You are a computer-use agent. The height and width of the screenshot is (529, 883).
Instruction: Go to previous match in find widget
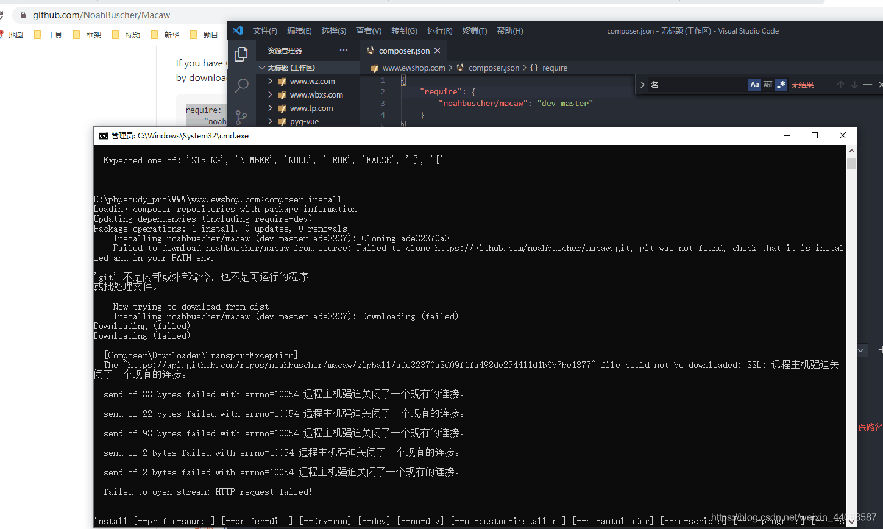click(840, 85)
